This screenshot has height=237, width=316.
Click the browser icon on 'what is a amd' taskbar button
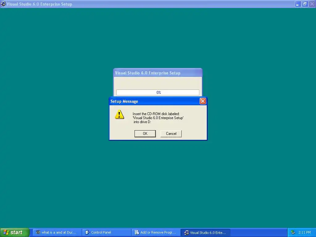coord(38,232)
